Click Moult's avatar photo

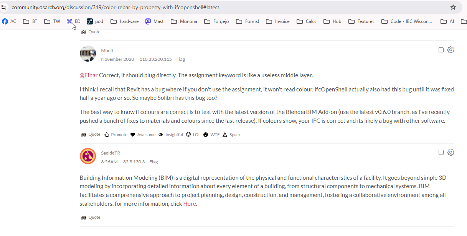(88, 54)
